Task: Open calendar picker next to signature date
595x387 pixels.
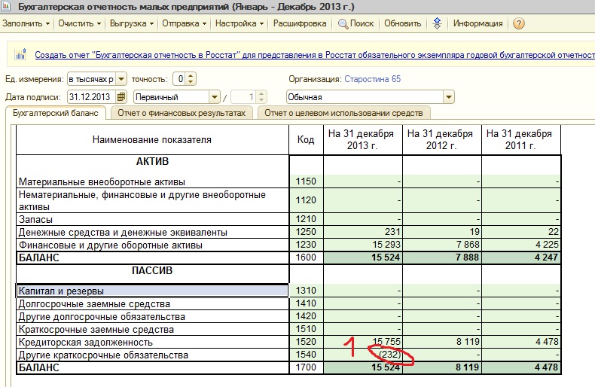Action: coord(121,96)
